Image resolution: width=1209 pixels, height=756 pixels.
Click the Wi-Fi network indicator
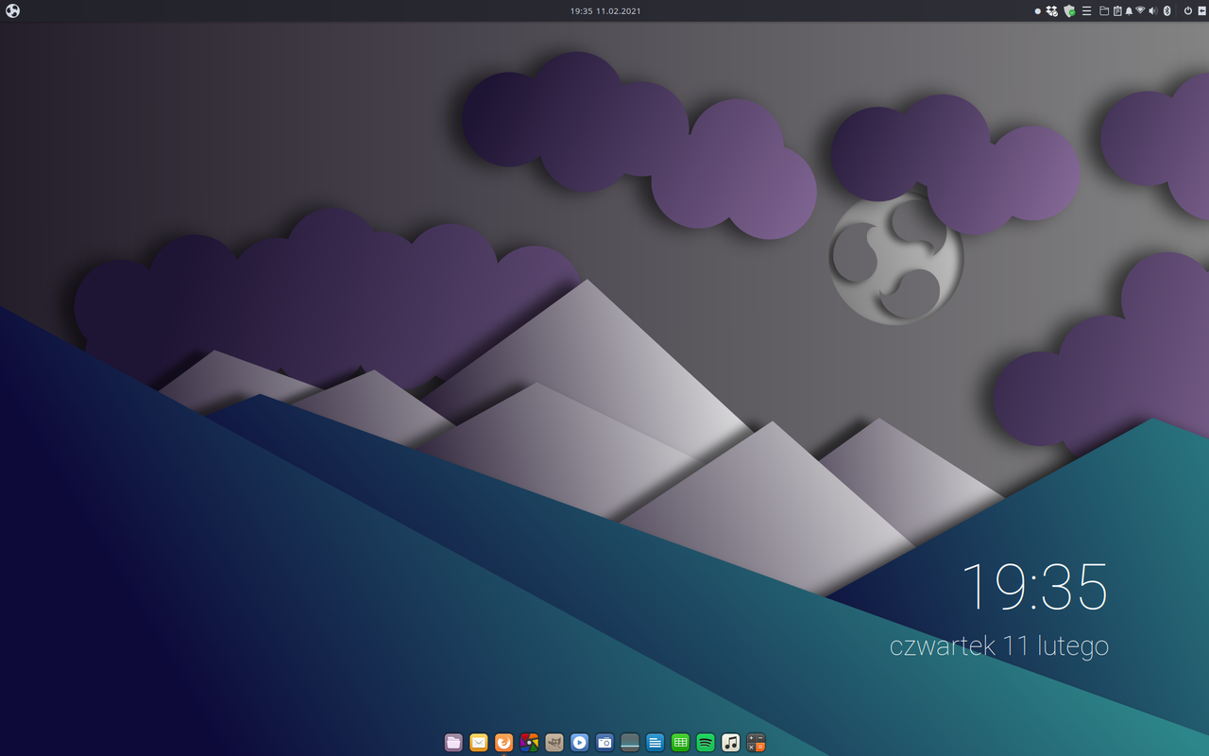1140,10
